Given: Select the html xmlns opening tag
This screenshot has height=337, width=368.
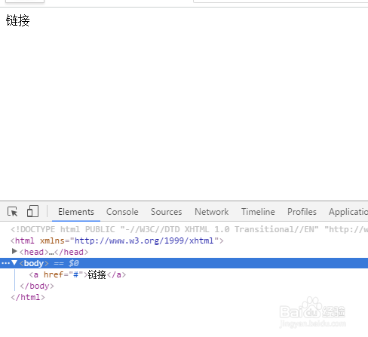Looking at the screenshot, I should point(117,240).
